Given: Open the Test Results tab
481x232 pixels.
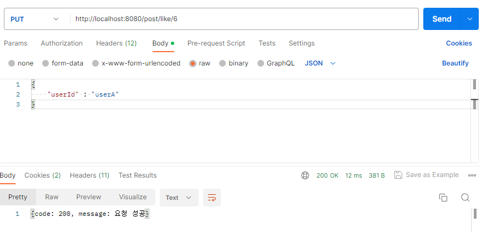Looking at the screenshot, I should pos(138,175).
